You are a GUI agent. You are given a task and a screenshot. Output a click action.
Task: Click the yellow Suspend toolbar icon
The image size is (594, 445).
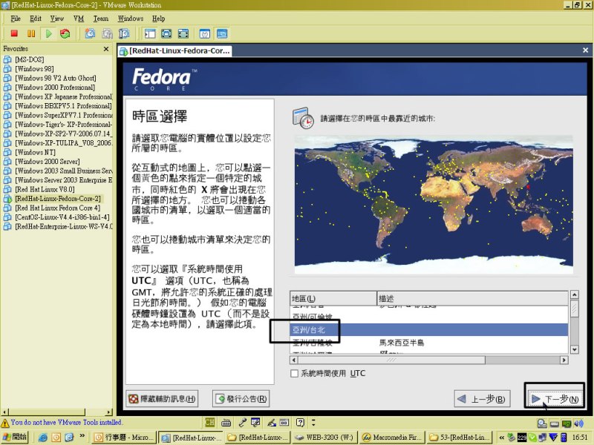coord(31,33)
